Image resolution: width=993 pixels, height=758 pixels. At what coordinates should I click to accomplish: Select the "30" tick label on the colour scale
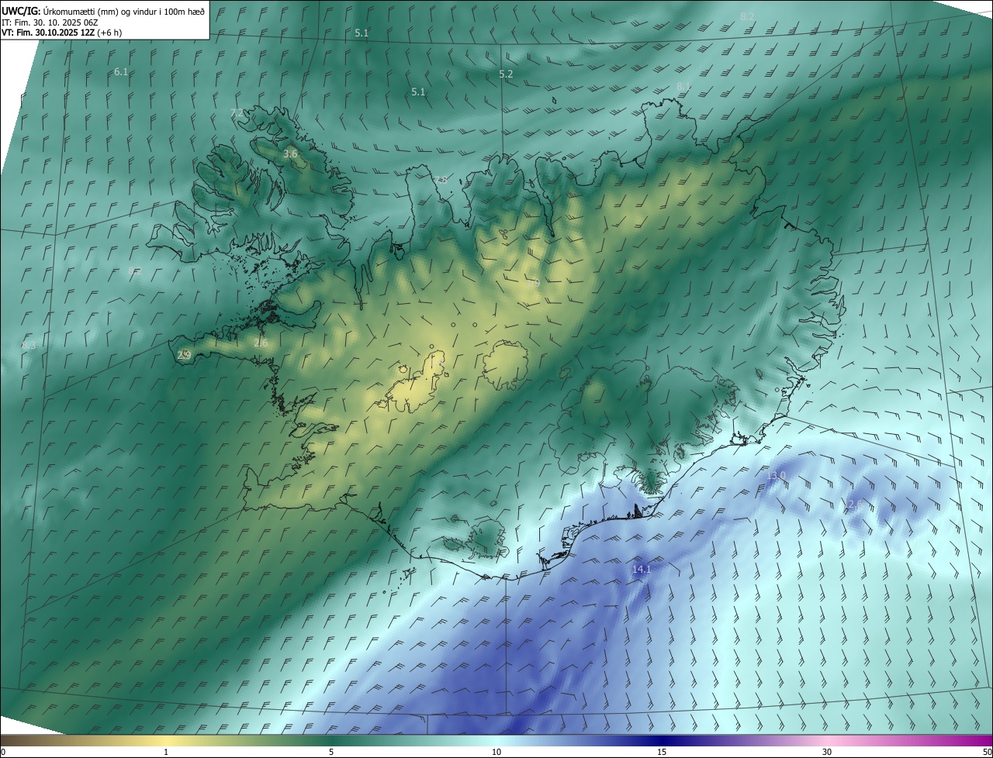click(x=827, y=752)
